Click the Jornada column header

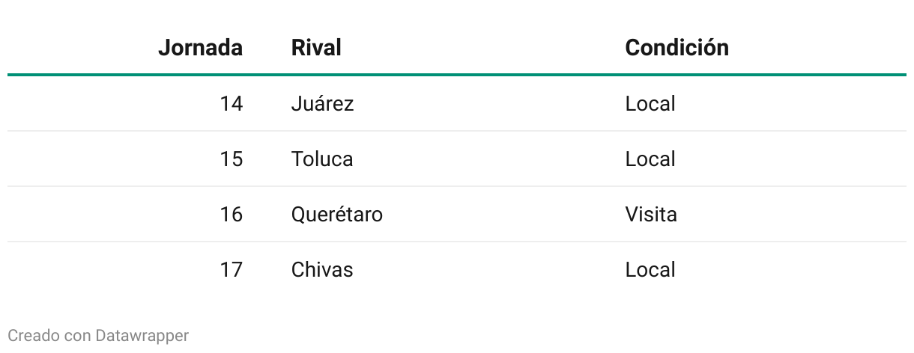200,48
